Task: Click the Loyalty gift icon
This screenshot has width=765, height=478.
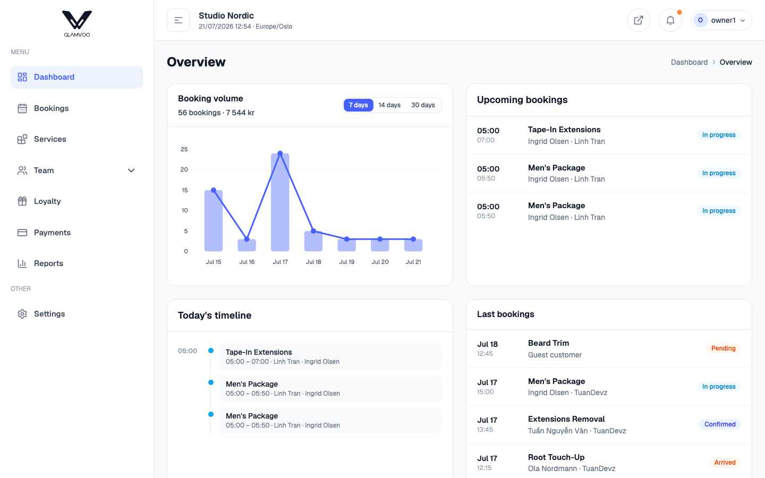Action: [x=22, y=201]
